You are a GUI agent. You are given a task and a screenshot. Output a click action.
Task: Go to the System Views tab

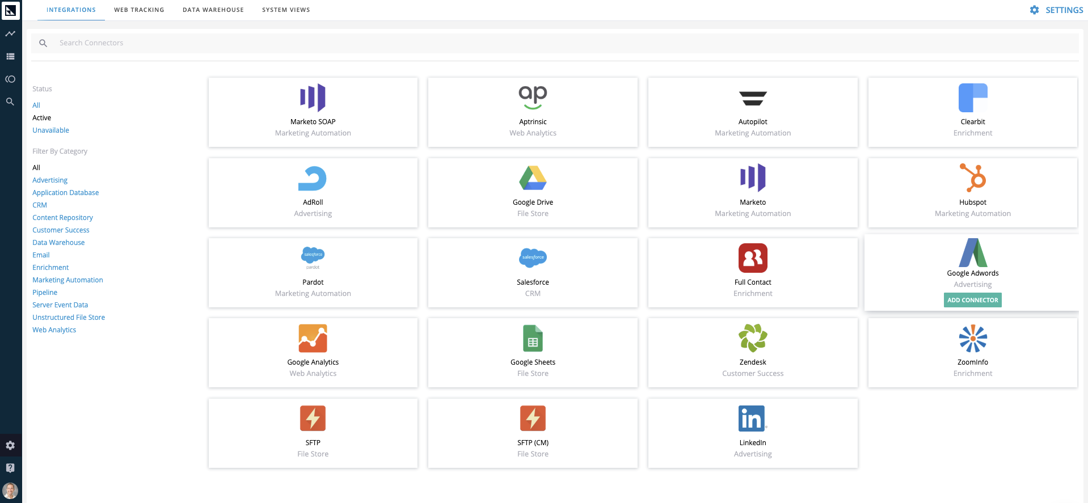coord(286,10)
